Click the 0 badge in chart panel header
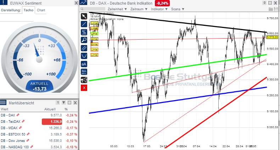Screen dimensions: 280x150 (264, 3)
